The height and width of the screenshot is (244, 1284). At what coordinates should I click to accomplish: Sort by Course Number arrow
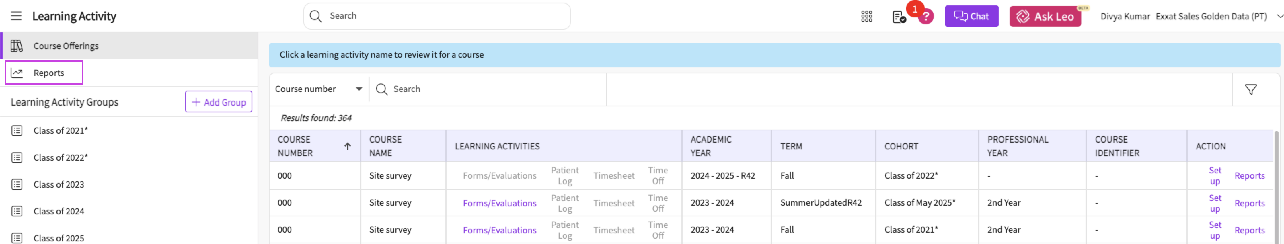point(347,146)
